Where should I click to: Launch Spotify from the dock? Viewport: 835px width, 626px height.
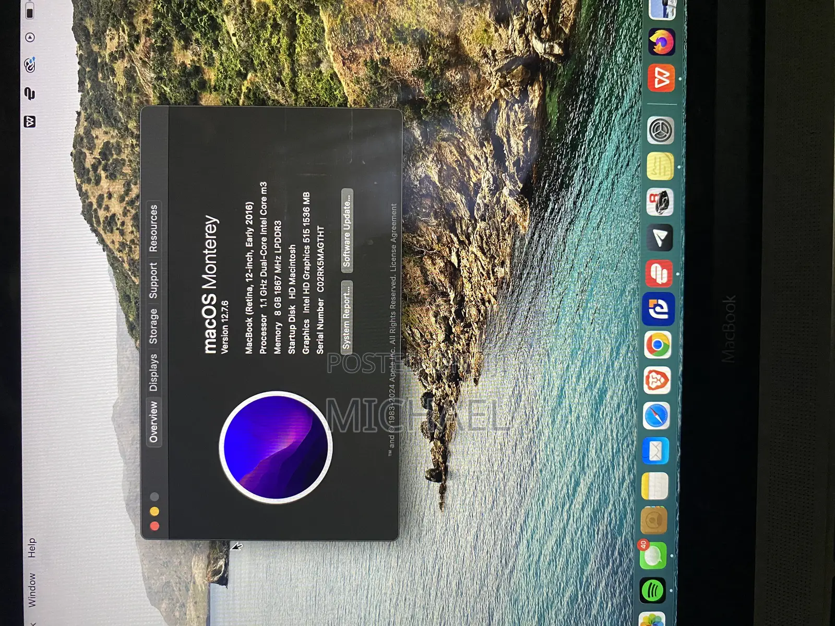point(652,591)
